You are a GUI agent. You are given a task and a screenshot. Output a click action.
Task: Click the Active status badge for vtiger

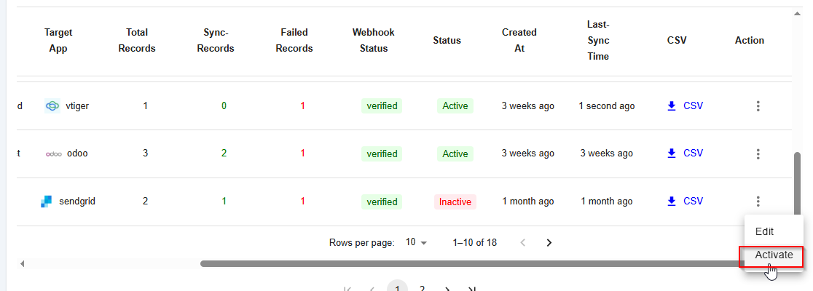[455, 106]
